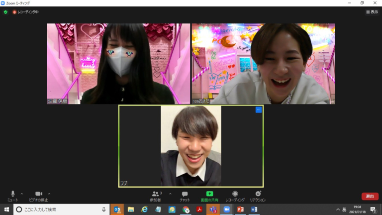The width and height of the screenshot is (382, 215).
Task: Select the masked participant's video tile
Action: 118,64
